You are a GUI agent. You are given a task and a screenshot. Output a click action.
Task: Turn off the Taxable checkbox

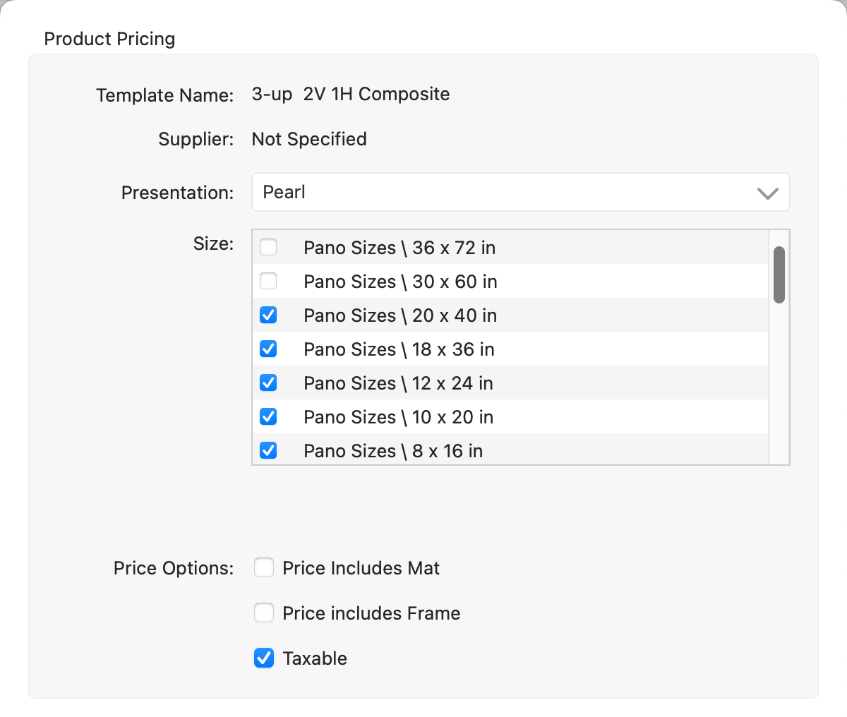264,658
